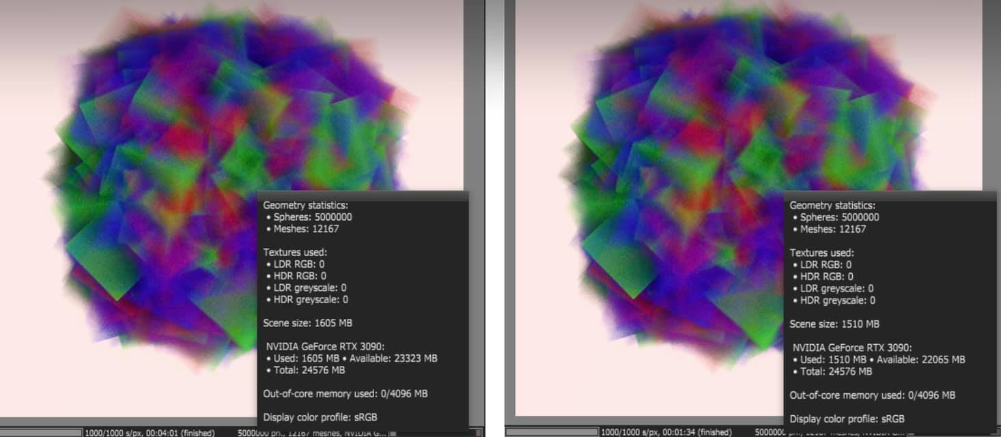1001x437 pixels.
Task: Click the status text showing 00:01:34 (finished)
Action: coord(666,432)
